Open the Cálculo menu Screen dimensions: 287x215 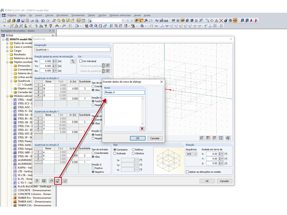tap(49, 15)
